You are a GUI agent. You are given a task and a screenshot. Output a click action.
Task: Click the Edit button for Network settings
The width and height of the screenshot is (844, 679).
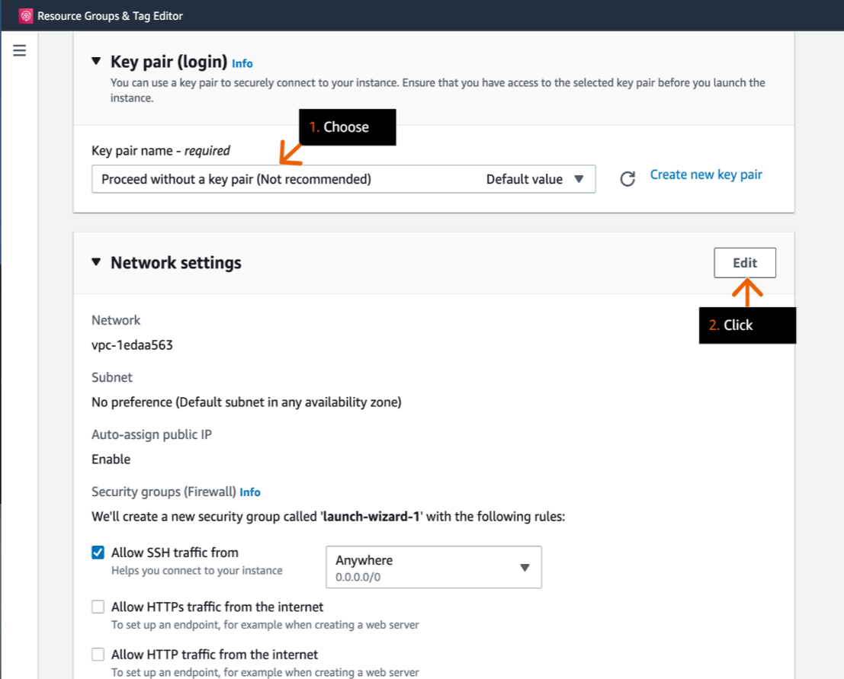tap(744, 262)
